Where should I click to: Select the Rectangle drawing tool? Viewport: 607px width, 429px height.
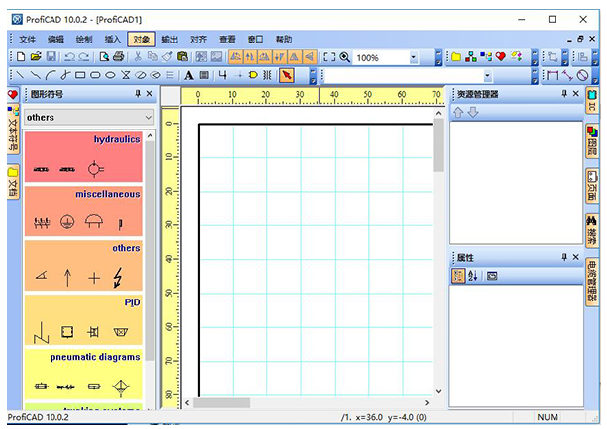pos(80,75)
